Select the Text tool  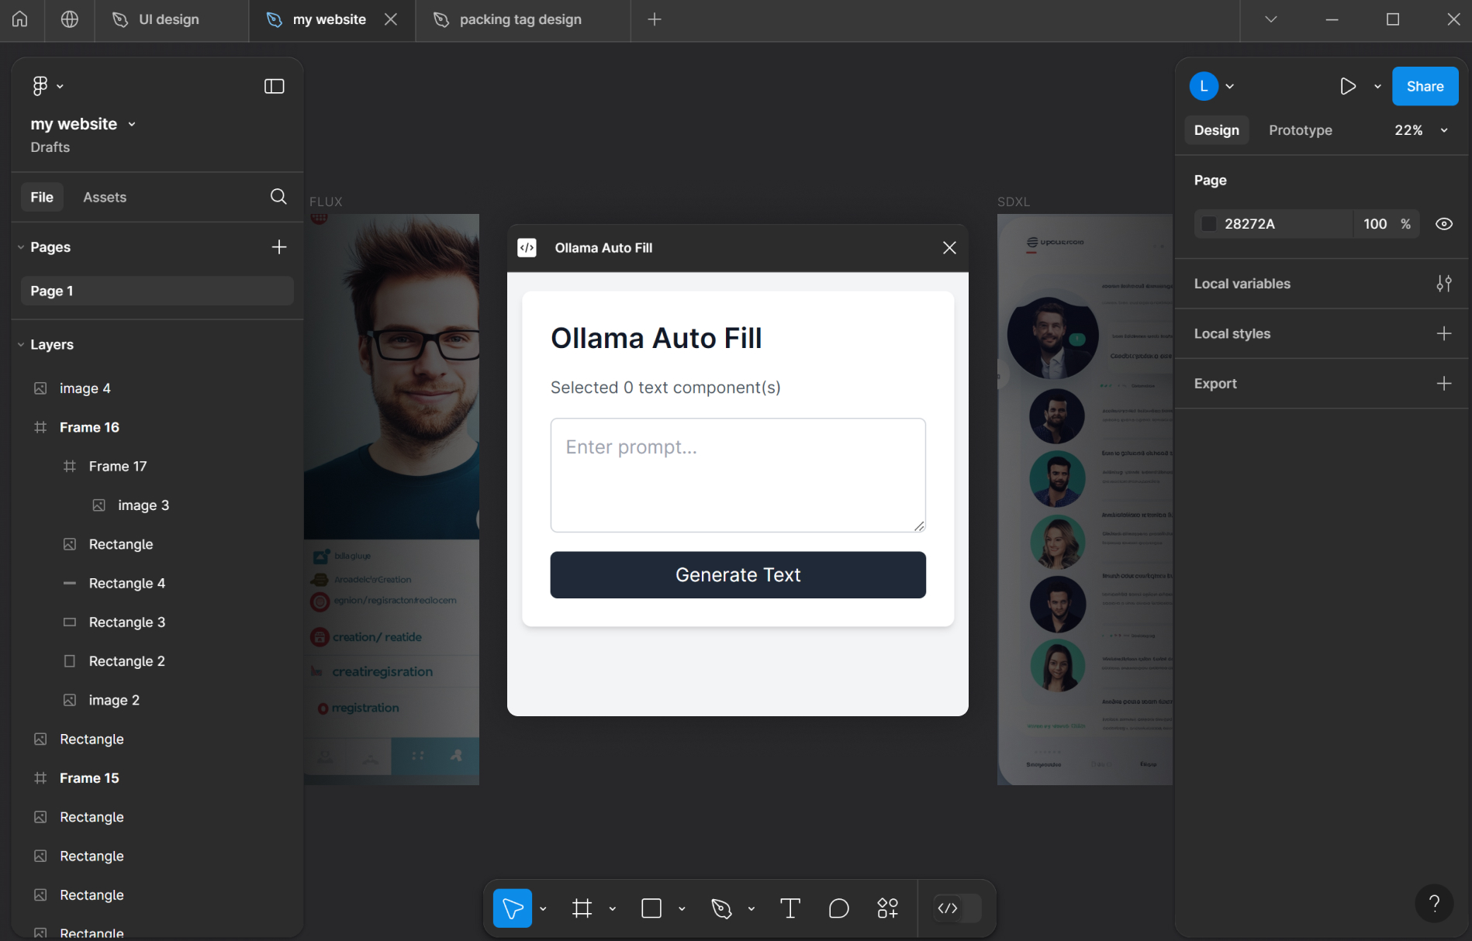coord(790,908)
